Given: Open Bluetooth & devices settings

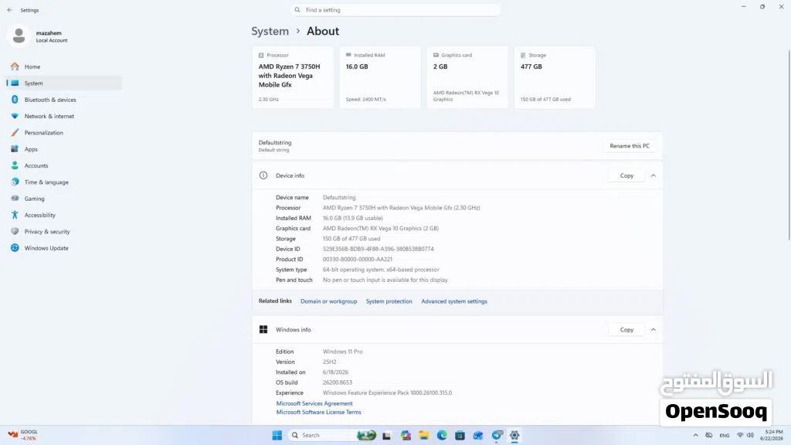Looking at the screenshot, I should (x=64, y=100).
